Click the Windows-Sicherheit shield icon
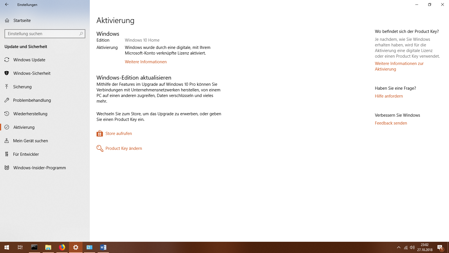The height and width of the screenshot is (253, 449). pos(7,73)
